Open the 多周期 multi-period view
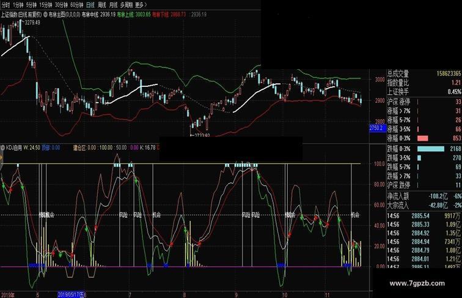The image size is (462, 298). [126, 5]
